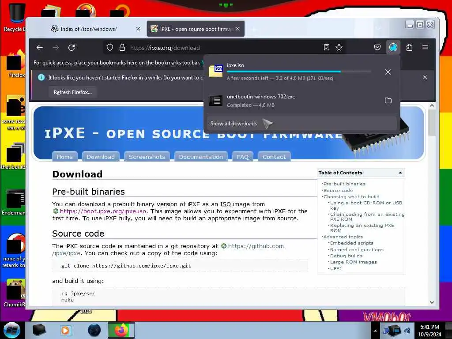
Task: Open the Firefox hamburger application menu
Action: [x=425, y=47]
